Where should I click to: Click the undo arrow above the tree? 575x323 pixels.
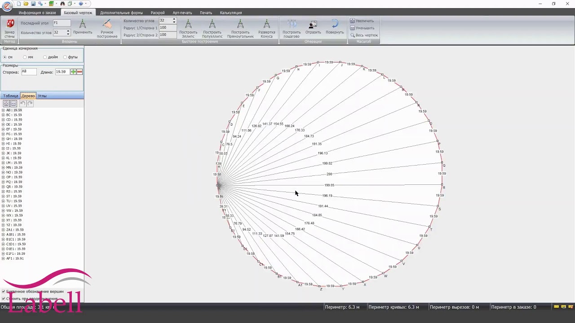[22, 104]
